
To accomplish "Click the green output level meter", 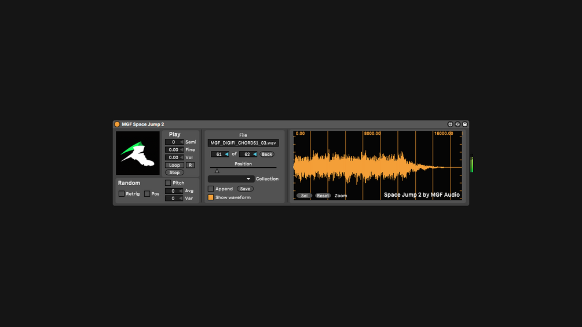I will point(472,163).
